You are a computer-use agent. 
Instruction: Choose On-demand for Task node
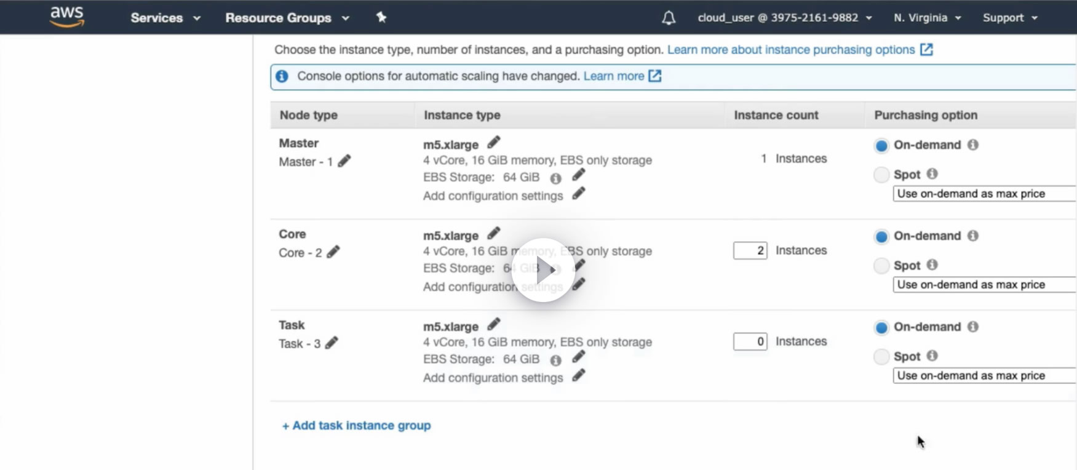881,327
